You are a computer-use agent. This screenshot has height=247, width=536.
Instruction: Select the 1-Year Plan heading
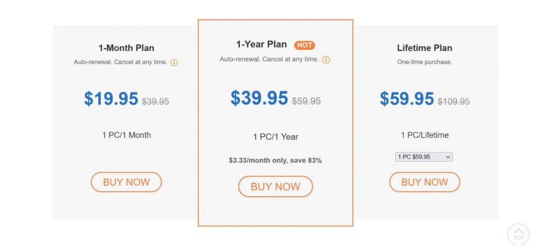[261, 44]
